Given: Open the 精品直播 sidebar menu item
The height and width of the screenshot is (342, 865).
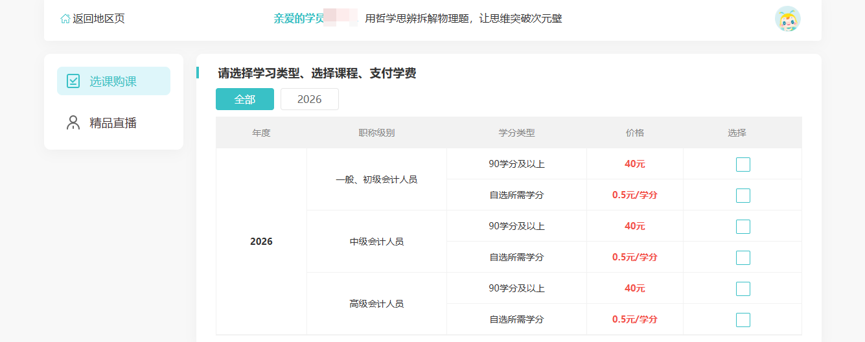Looking at the screenshot, I should [x=113, y=122].
